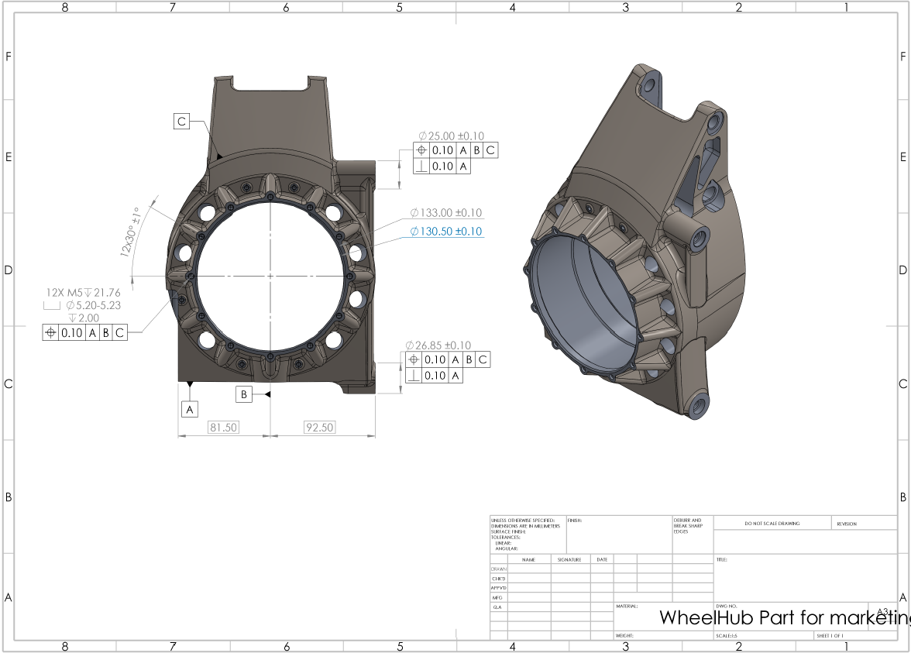911x653 pixels.
Task: Click the SHEET 1 OF 1 entry
Action: click(830, 635)
